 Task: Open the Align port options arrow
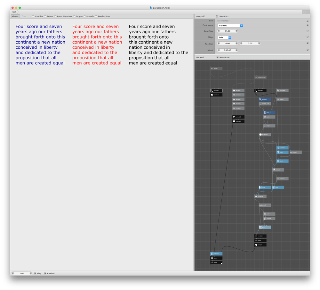pyautogui.click(x=308, y=37)
